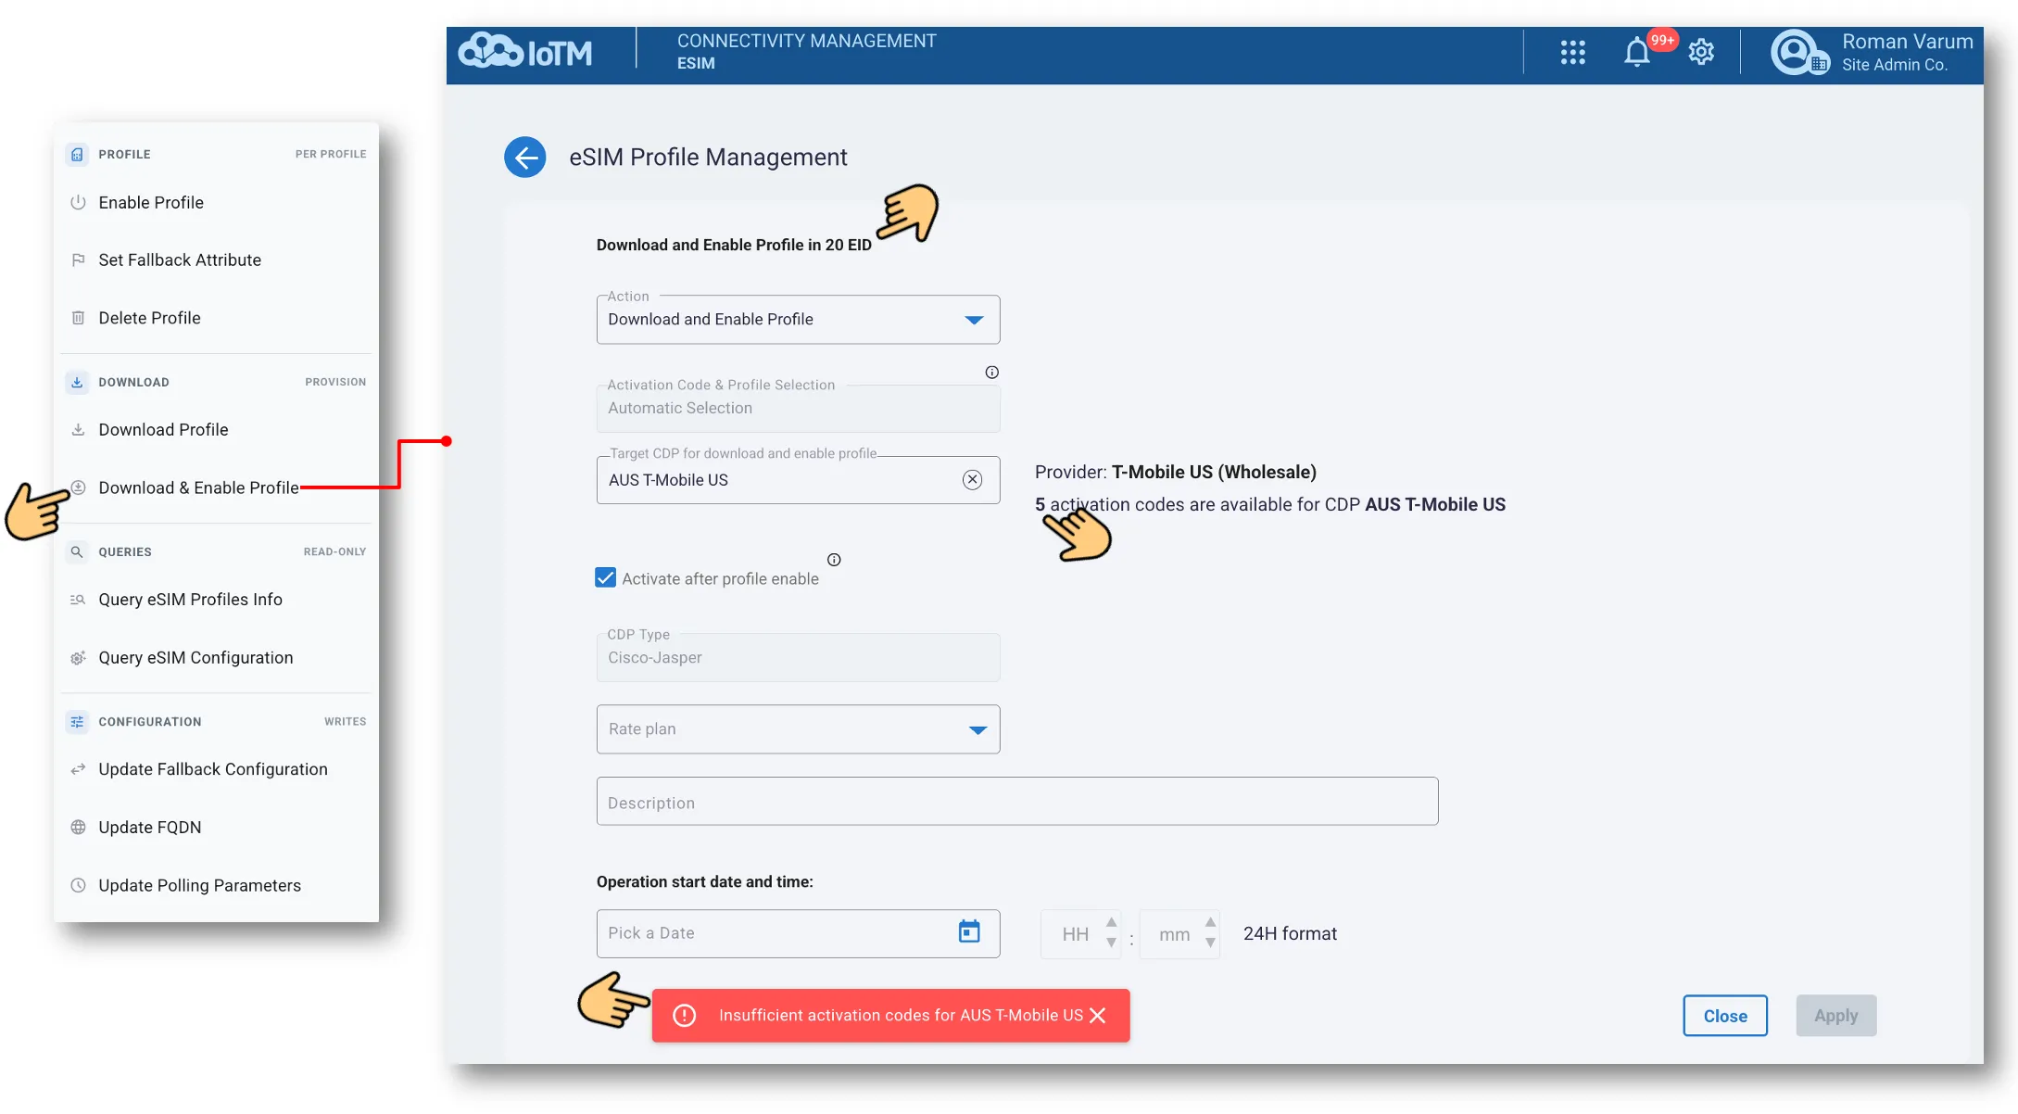Click the DOWNLOAD section header icon

pos(77,382)
